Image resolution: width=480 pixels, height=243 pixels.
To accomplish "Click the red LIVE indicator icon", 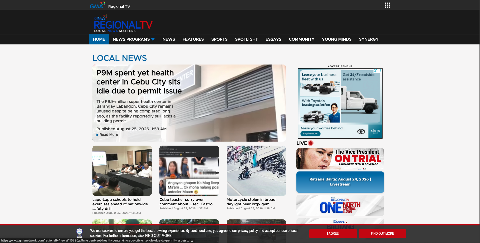I will pos(311,143).
